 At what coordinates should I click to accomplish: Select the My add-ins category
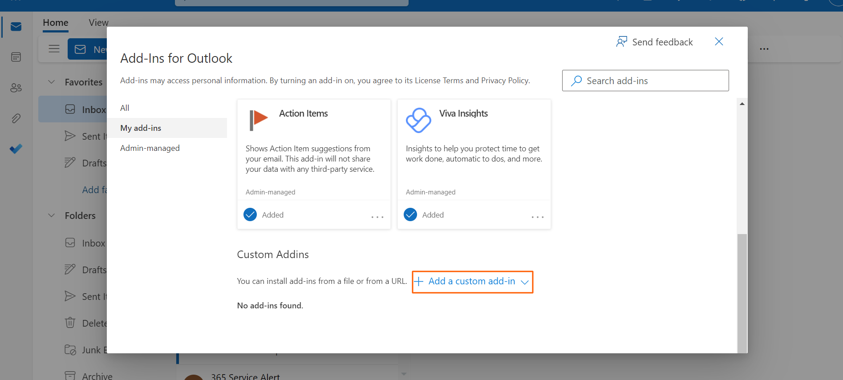167,128
